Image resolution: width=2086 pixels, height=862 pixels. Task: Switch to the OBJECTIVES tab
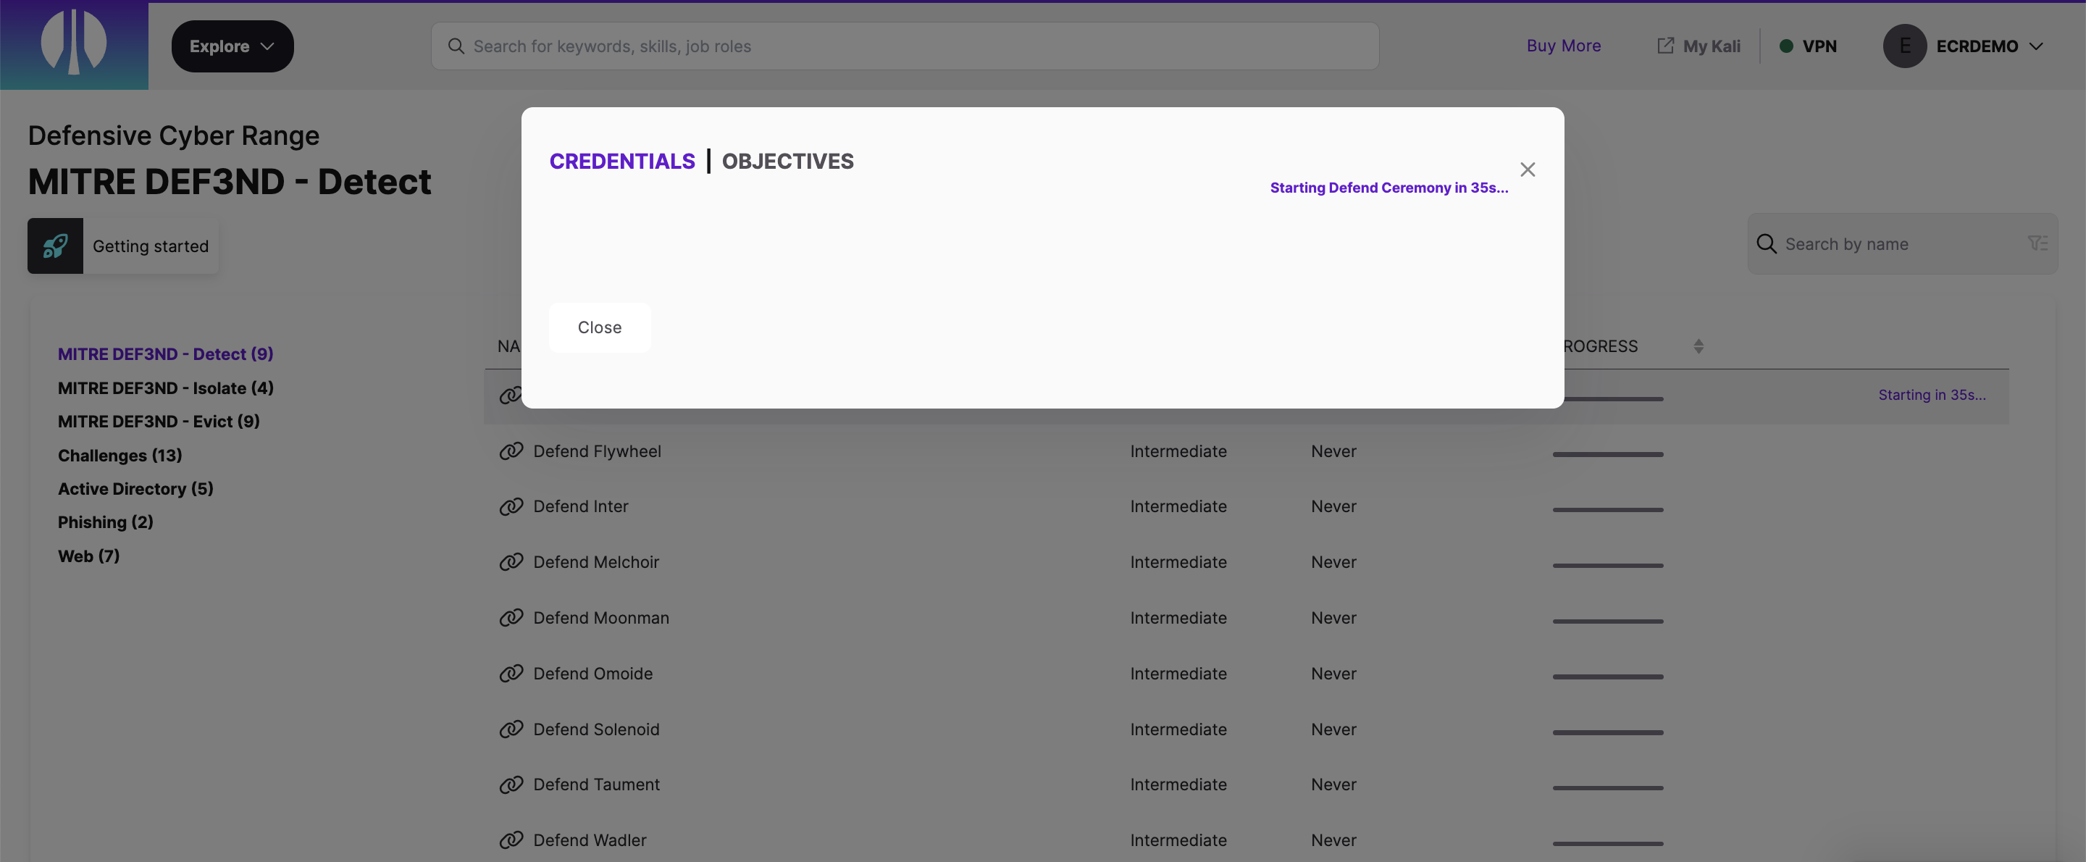(x=787, y=162)
